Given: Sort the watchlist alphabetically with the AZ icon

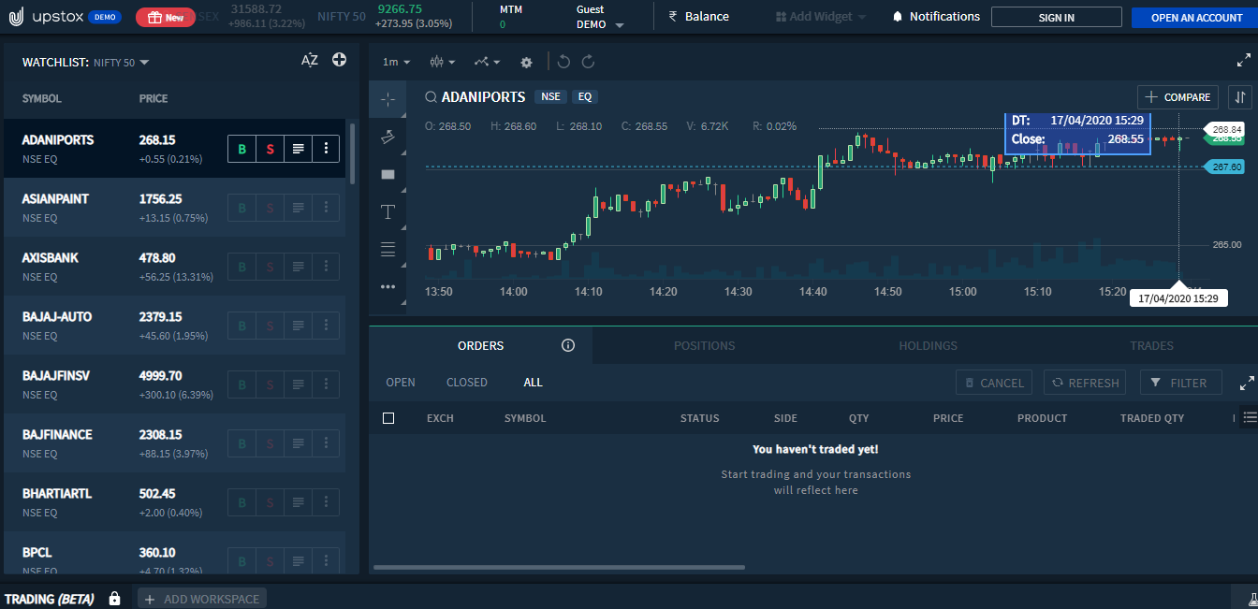Looking at the screenshot, I should [x=310, y=61].
